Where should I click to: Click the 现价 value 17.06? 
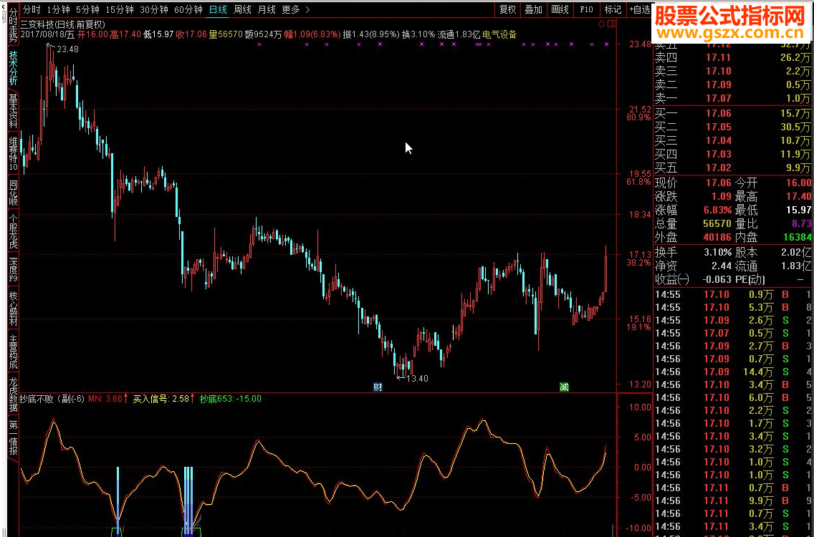(719, 183)
